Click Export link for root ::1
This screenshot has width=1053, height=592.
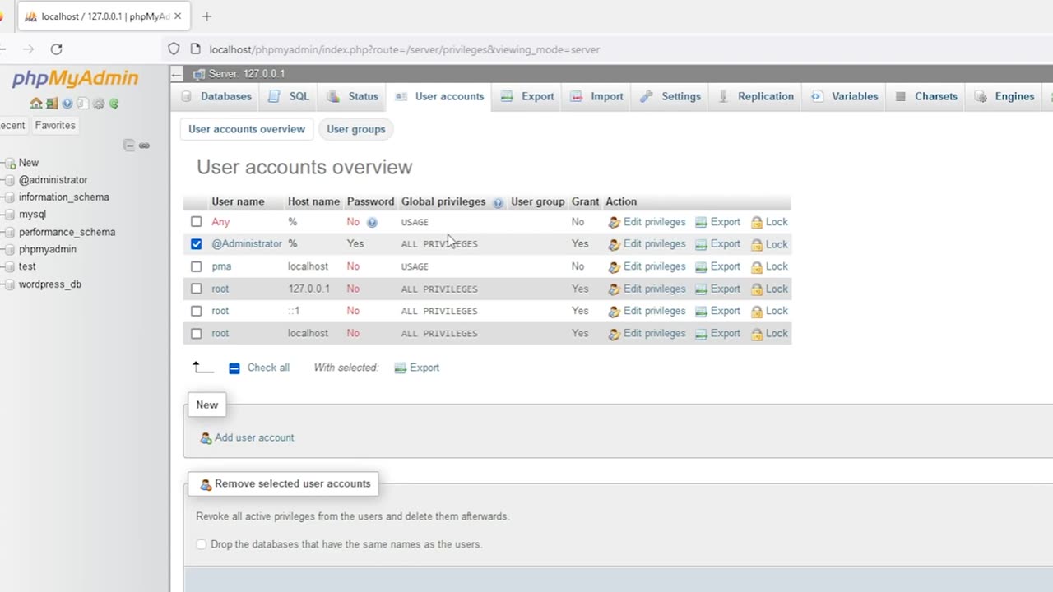click(x=726, y=311)
